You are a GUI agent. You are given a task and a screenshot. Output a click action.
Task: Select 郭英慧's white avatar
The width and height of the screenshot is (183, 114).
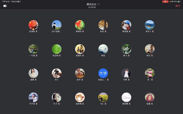126,97
